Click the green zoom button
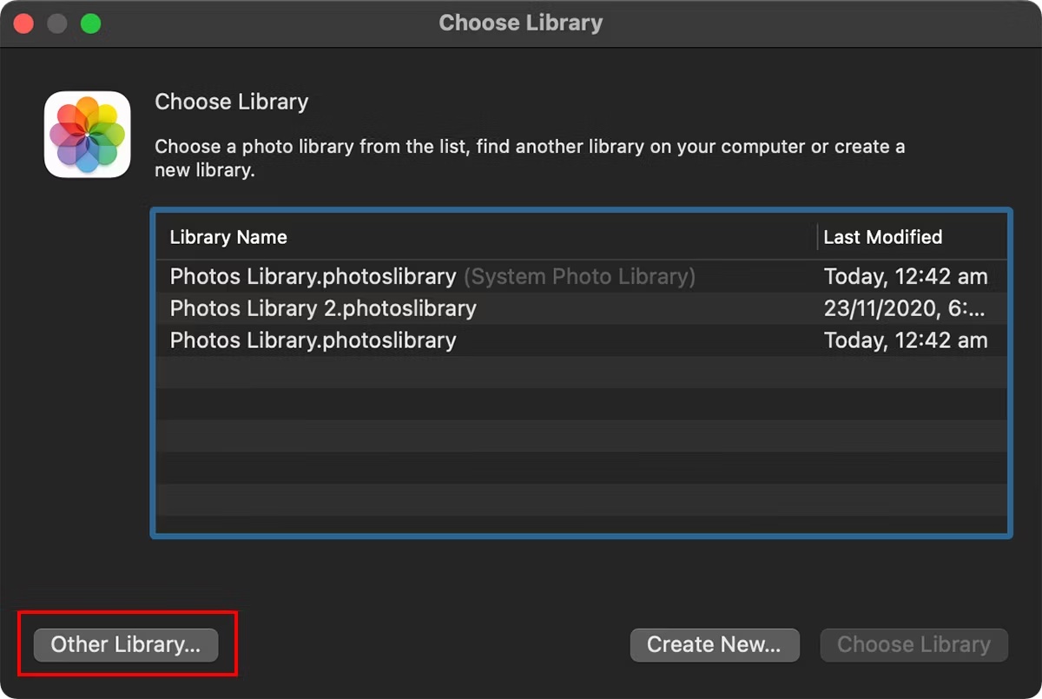The image size is (1042, 699). (89, 23)
